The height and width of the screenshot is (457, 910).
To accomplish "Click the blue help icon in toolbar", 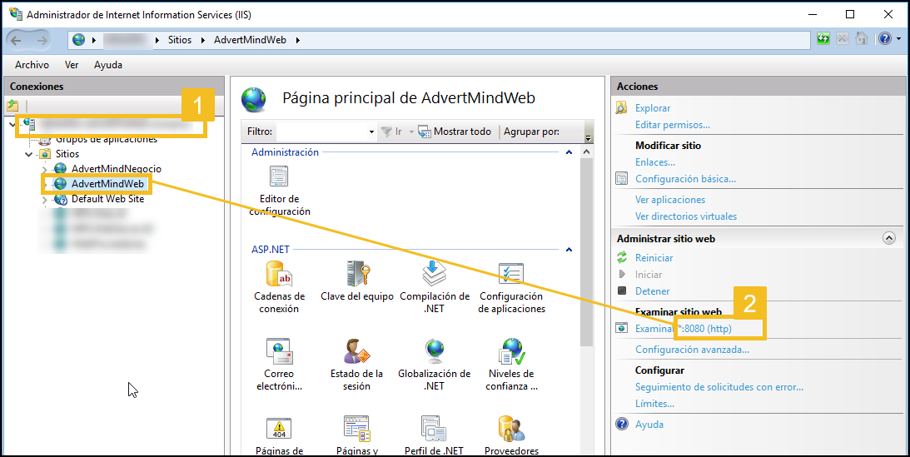I will point(885,39).
